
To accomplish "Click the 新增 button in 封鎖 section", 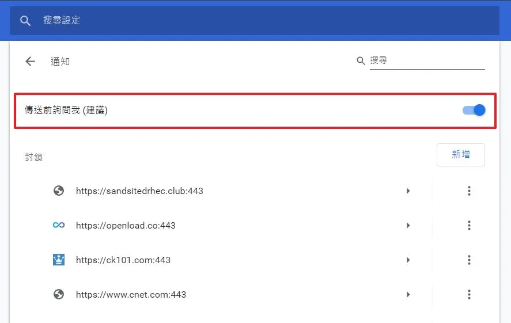I will 460,155.
